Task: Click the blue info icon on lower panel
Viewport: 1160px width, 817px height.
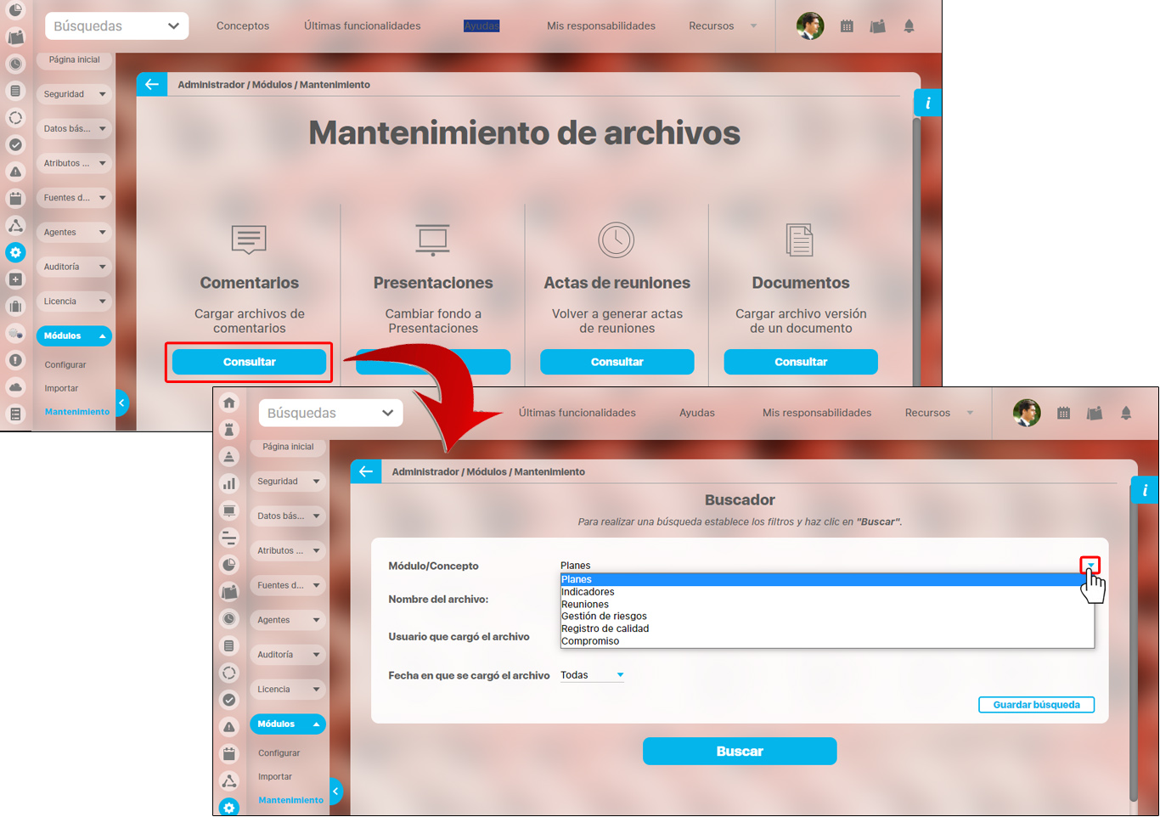Action: coord(1145,490)
